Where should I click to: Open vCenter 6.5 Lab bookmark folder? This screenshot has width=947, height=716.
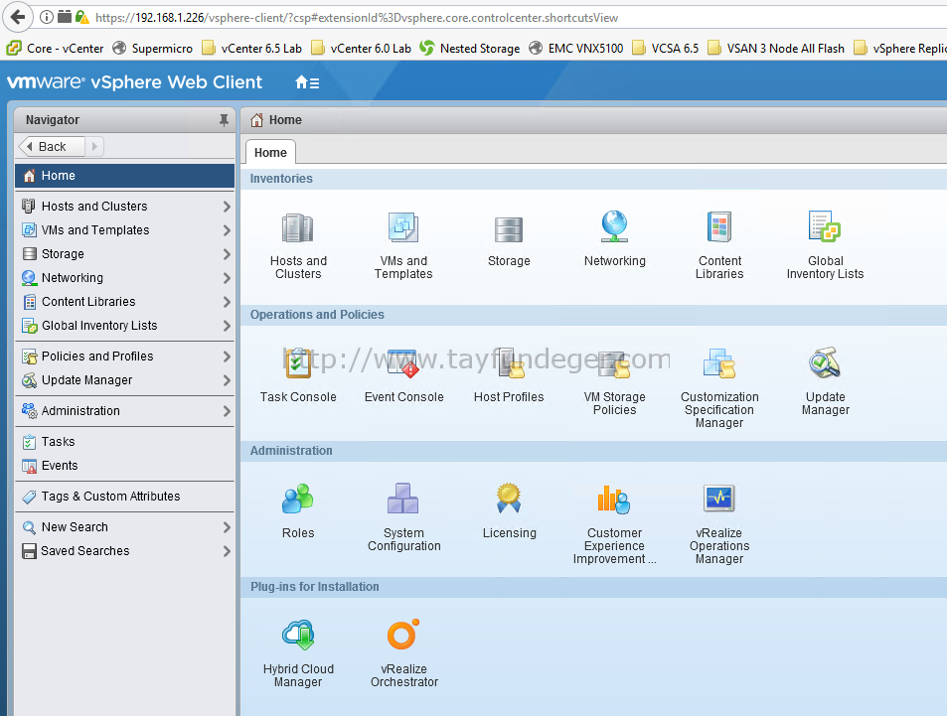251,49
